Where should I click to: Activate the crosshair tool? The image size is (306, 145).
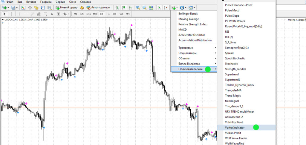coord(11,14)
